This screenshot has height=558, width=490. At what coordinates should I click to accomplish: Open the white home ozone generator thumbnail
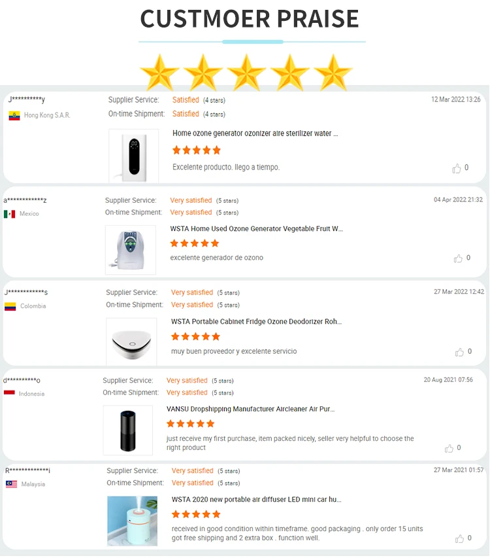point(133,156)
